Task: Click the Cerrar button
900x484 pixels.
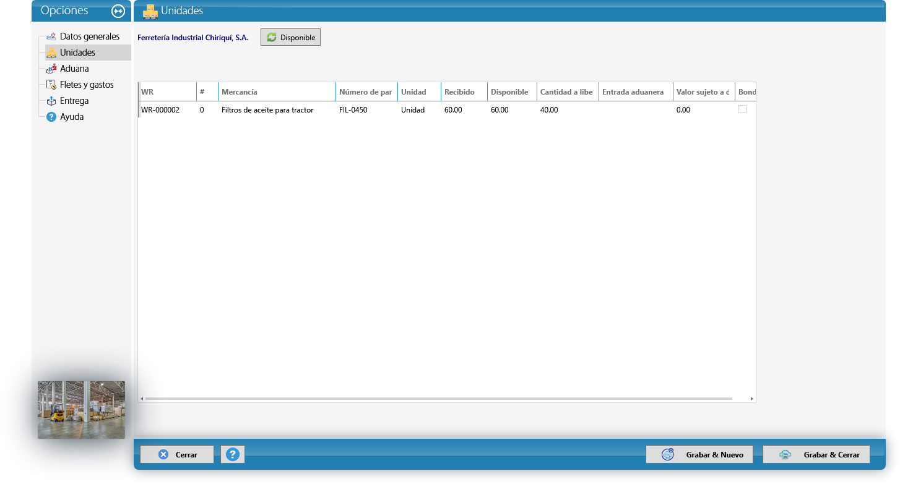Action: pyautogui.click(x=177, y=454)
